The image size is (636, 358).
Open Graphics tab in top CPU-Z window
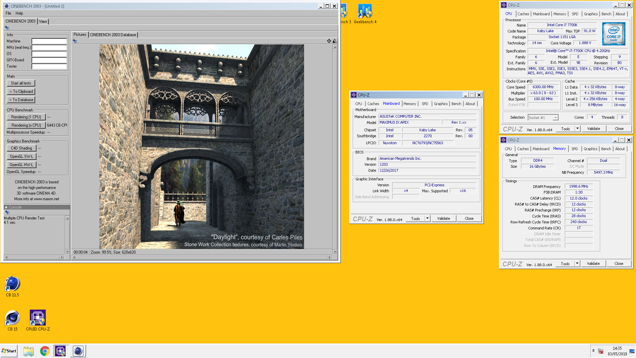coord(591,14)
